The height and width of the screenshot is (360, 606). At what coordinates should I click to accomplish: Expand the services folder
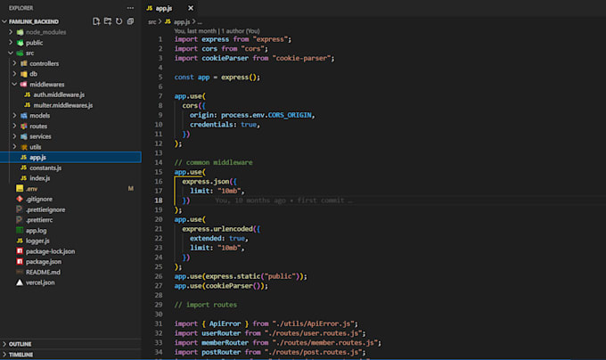pyautogui.click(x=14, y=136)
